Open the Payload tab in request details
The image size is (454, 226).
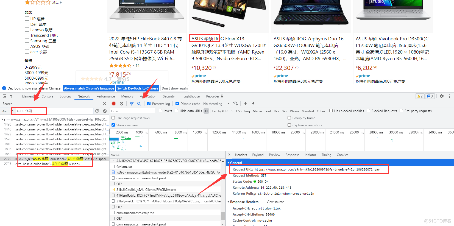click(x=258, y=155)
